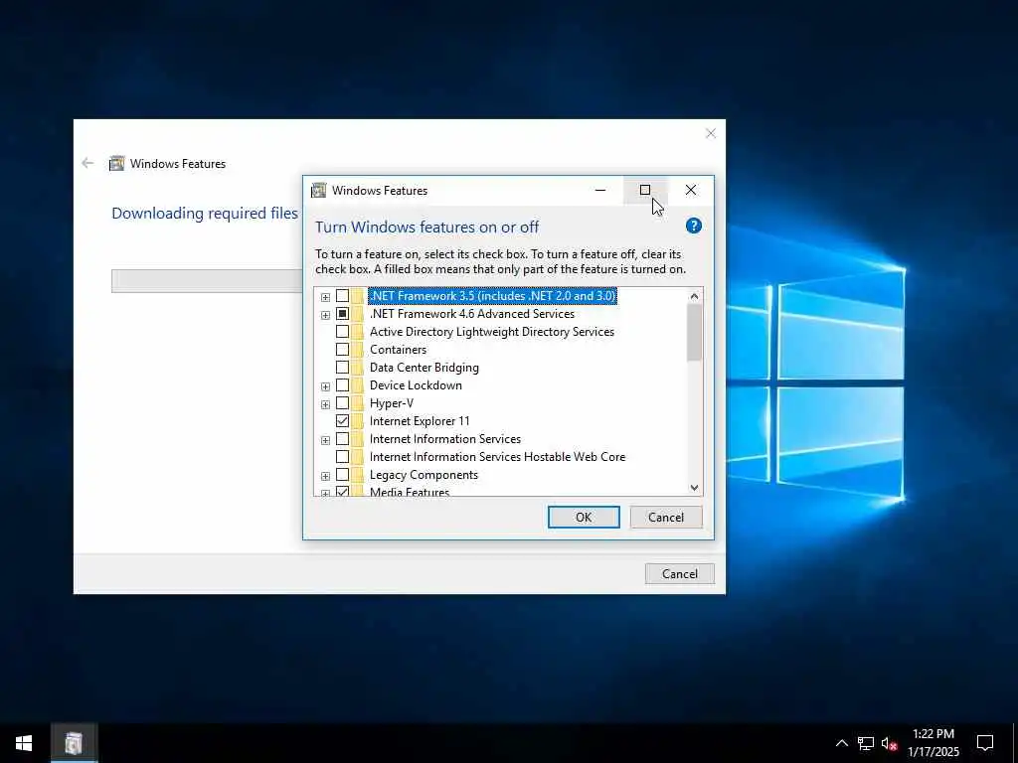The width and height of the screenshot is (1018, 763).
Task: Click the Show desktop sliver on taskbar
Action: point(1015,743)
